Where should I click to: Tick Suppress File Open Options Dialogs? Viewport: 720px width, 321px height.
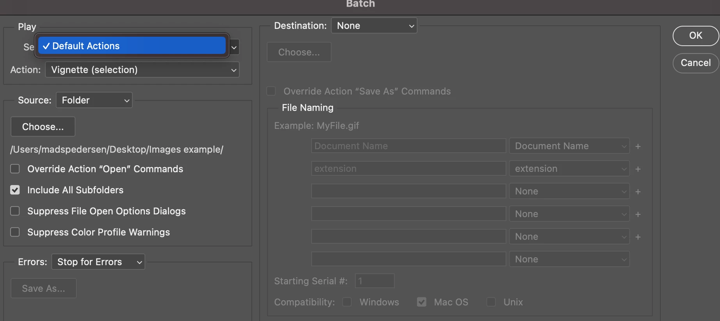pos(15,211)
